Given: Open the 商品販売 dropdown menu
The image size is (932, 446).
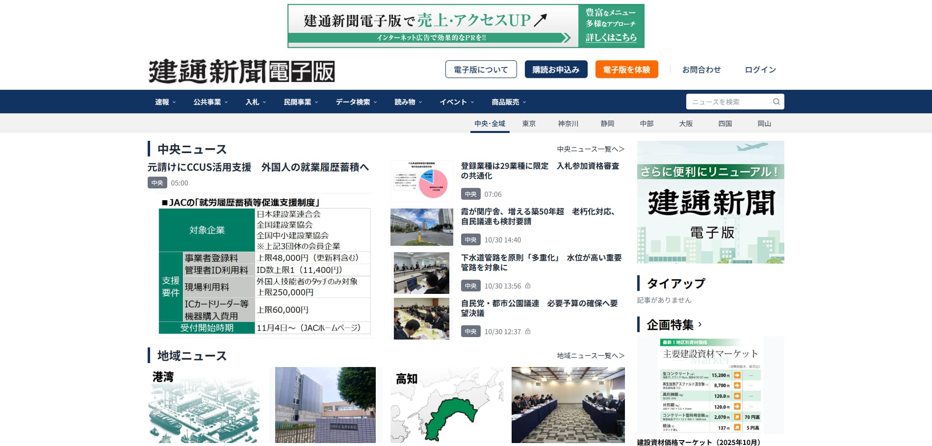Looking at the screenshot, I should point(507,102).
